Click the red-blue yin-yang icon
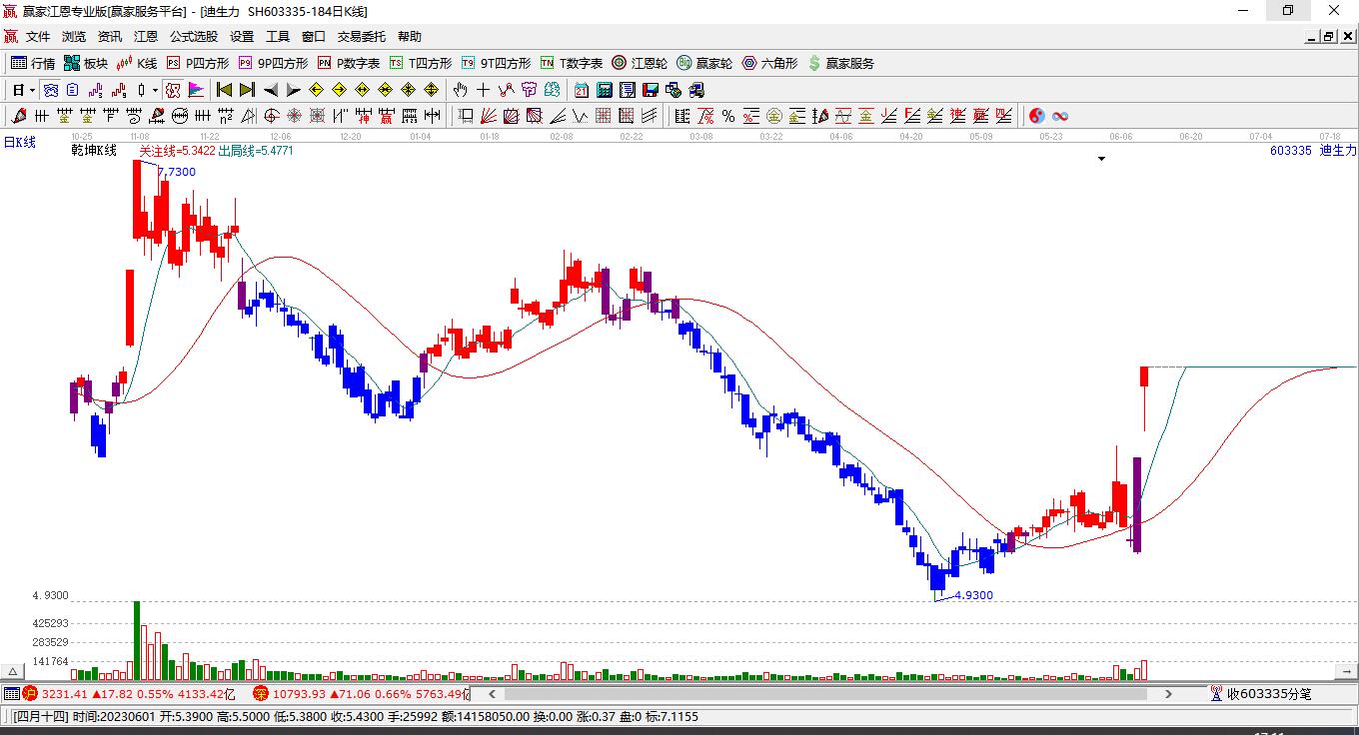The height and width of the screenshot is (735, 1359). point(1037,116)
